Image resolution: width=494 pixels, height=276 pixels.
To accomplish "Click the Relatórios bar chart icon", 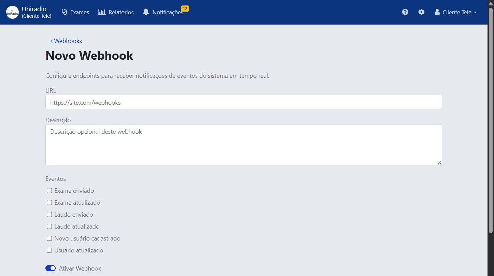I will (x=102, y=12).
